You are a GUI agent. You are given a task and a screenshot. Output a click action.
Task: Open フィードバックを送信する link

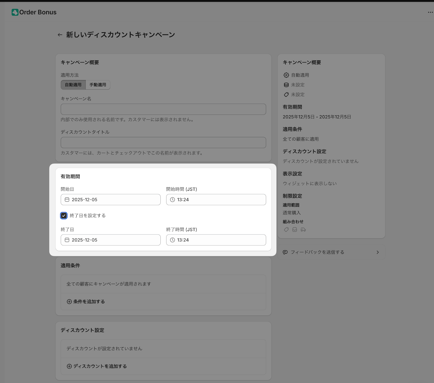coord(331,252)
